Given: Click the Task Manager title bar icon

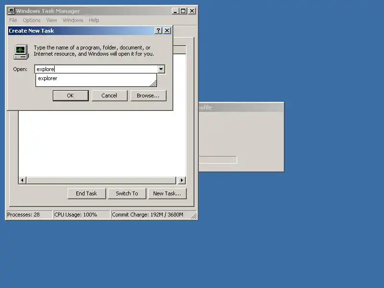Looking at the screenshot, I should point(11,11).
